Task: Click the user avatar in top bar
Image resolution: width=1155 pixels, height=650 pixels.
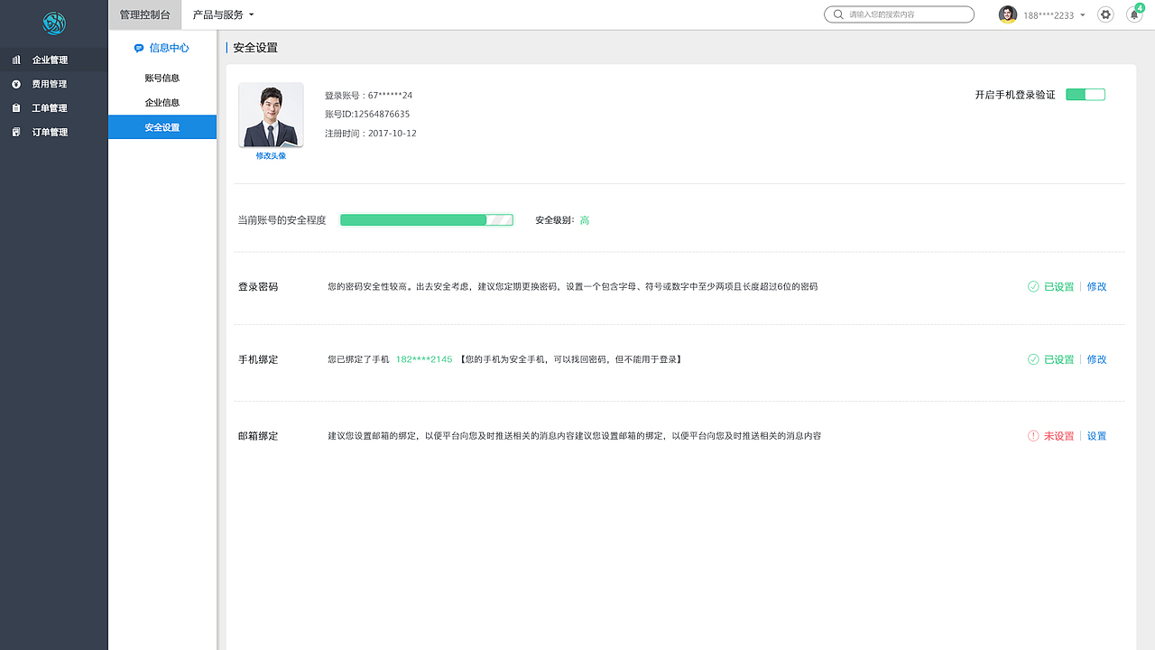Action: (1007, 14)
